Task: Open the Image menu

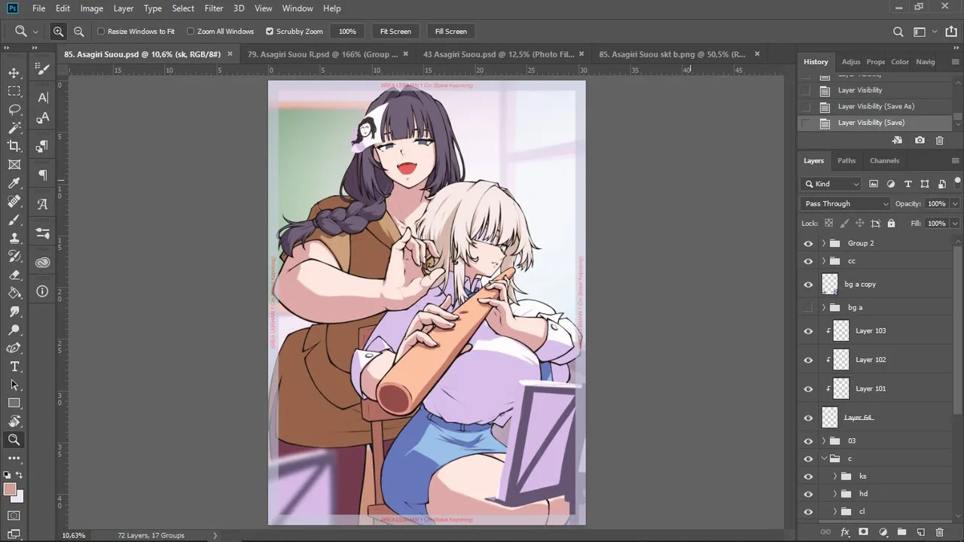Action: pyautogui.click(x=92, y=8)
